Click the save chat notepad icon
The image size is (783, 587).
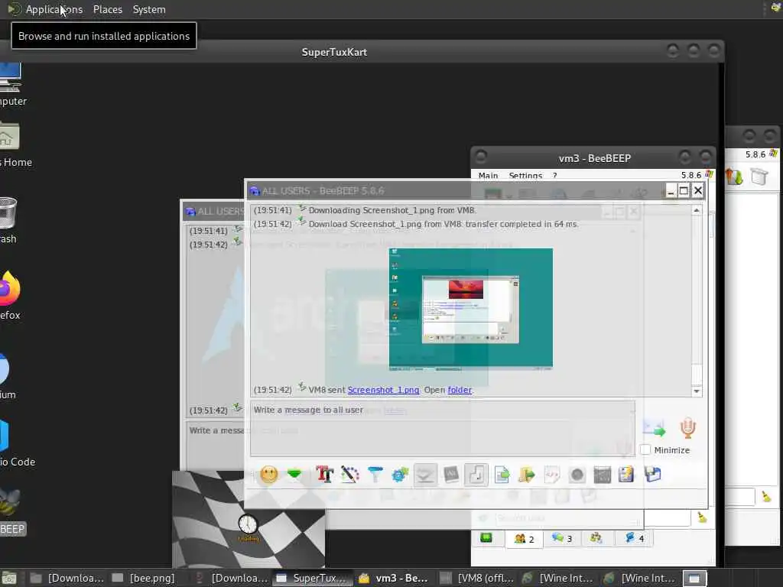(626, 474)
